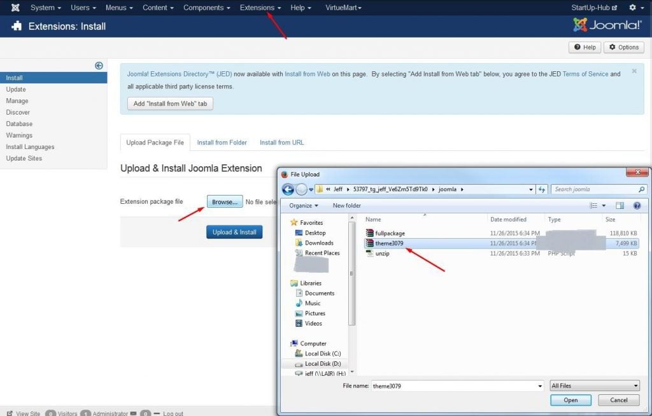Click the Terms of Service link
The height and width of the screenshot is (416, 652).
tap(585, 74)
